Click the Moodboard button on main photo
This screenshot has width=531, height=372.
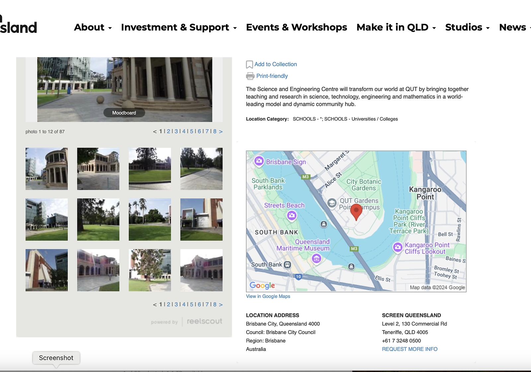tap(124, 113)
